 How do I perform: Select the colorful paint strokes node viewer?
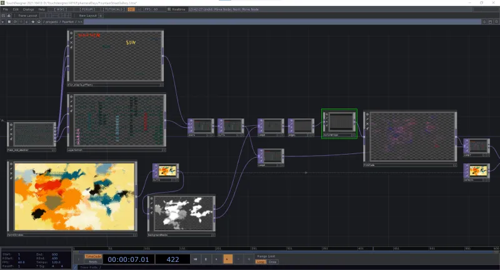75,197
